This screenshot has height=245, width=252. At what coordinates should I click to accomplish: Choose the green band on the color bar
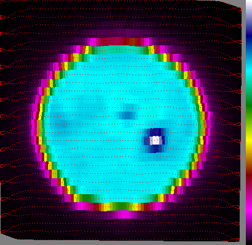click(x=249, y=106)
